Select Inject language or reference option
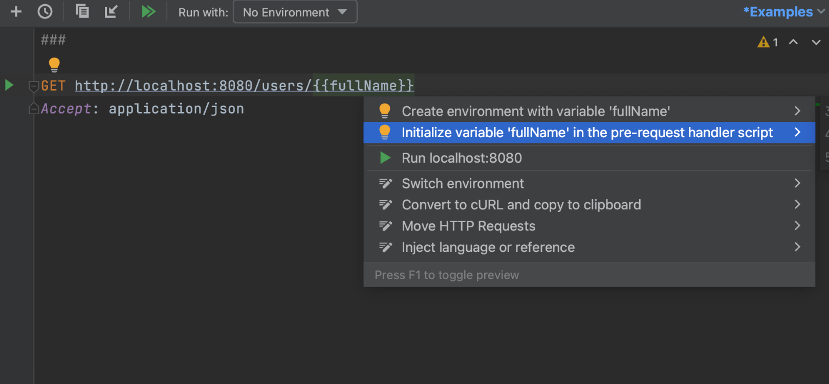 click(488, 247)
